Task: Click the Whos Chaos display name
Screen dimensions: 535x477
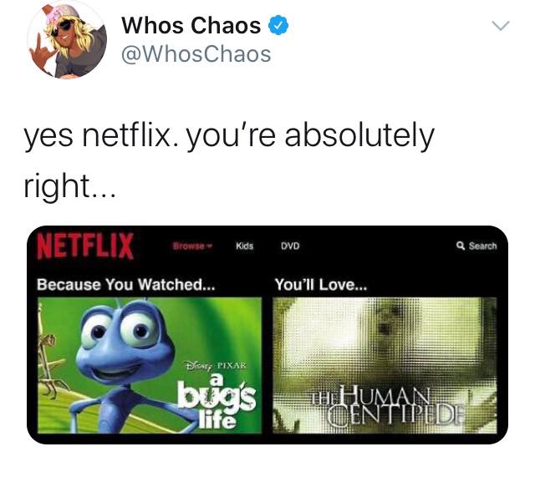Action: [x=191, y=26]
